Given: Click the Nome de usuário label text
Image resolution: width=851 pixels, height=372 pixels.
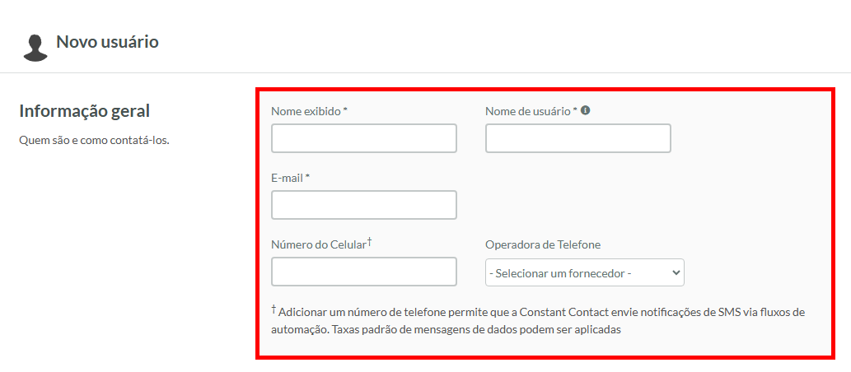Looking at the screenshot, I should [528, 112].
